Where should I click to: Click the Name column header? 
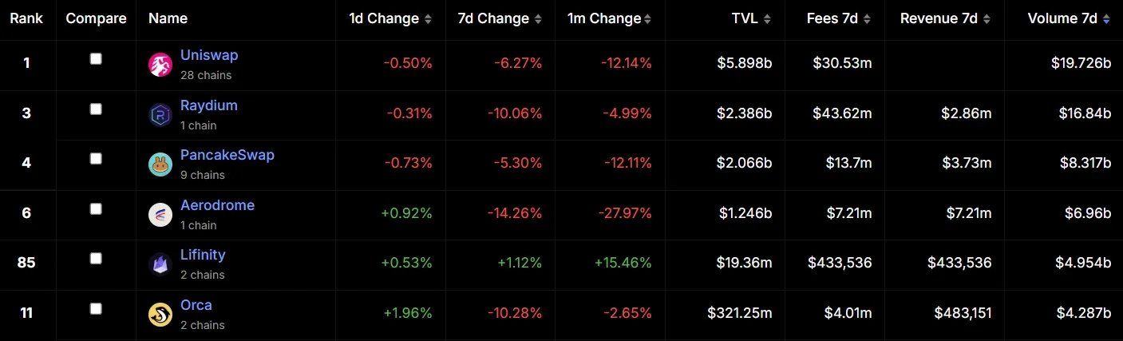pyautogui.click(x=168, y=18)
